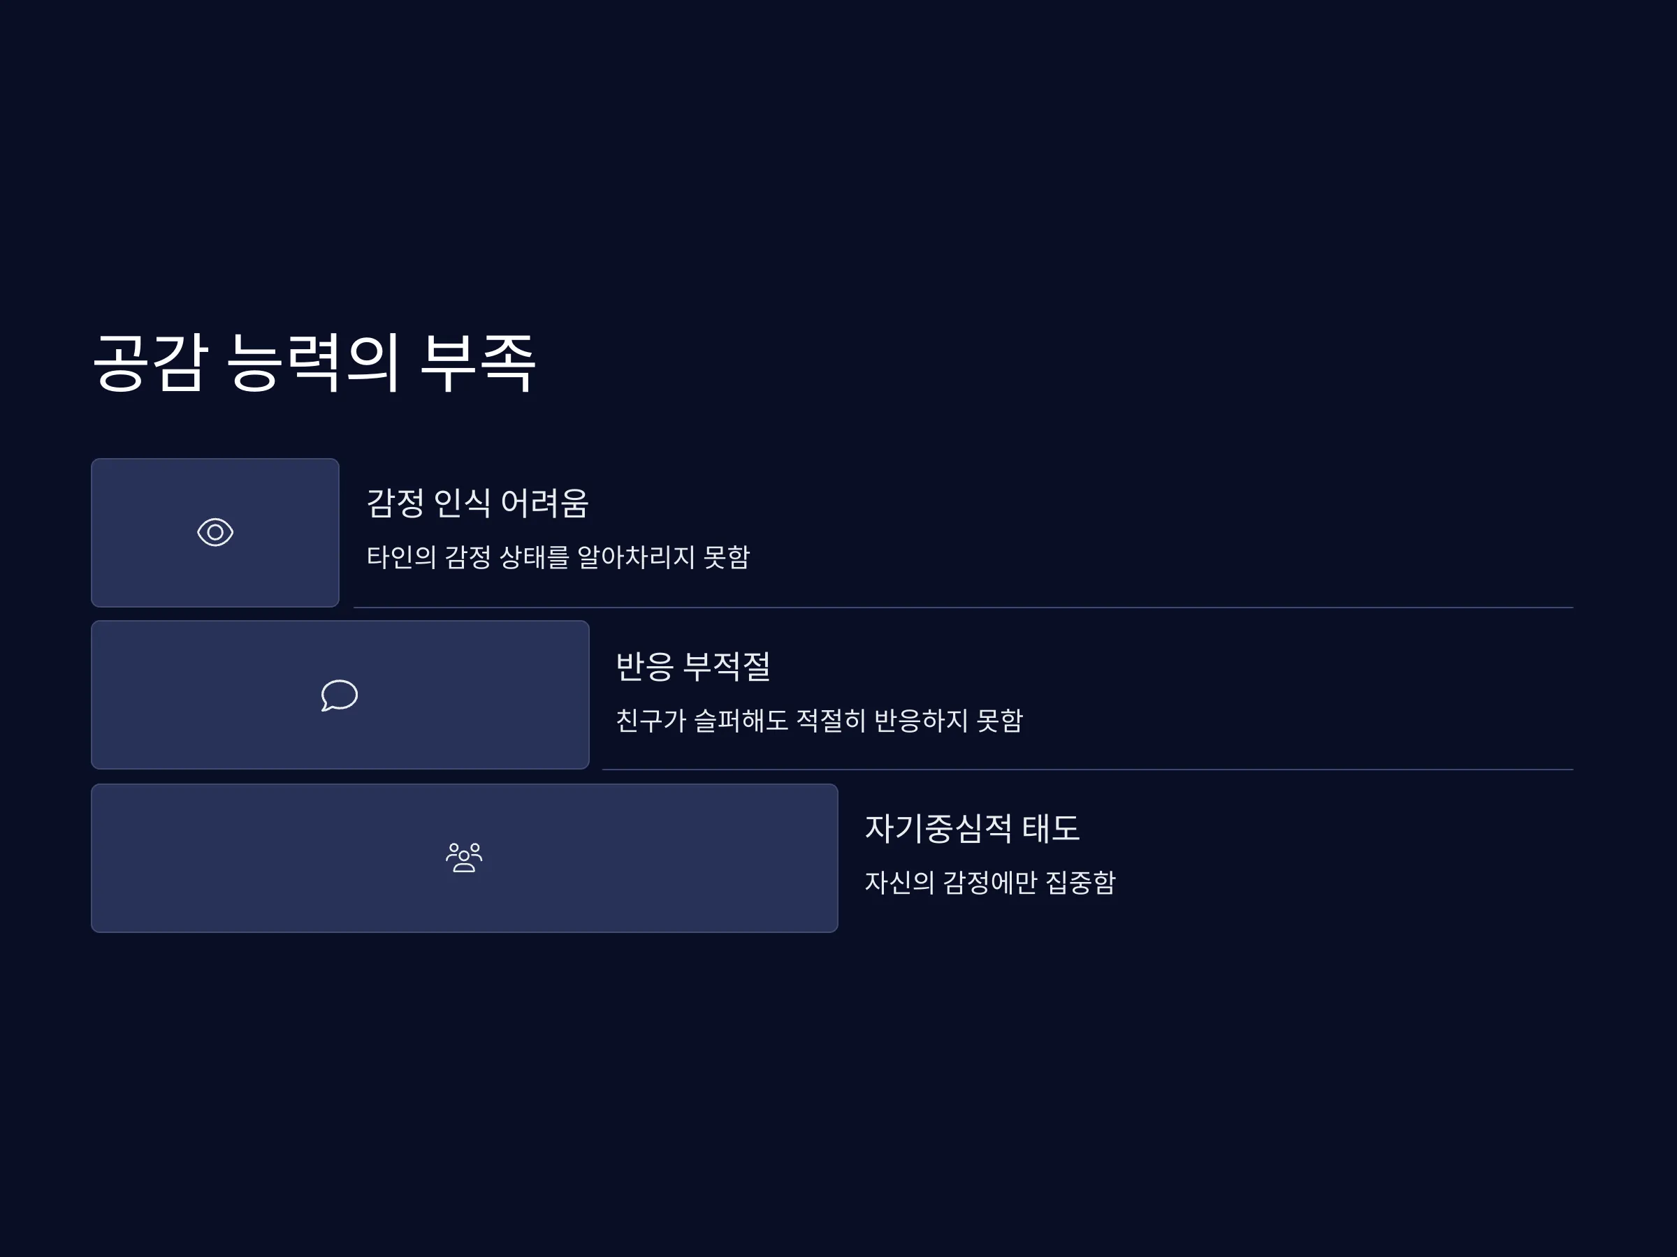Click the word 공감 in the title
The width and height of the screenshot is (1677, 1257).
[151, 363]
